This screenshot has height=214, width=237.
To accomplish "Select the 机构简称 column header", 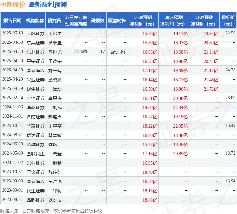I will pos(35,21).
